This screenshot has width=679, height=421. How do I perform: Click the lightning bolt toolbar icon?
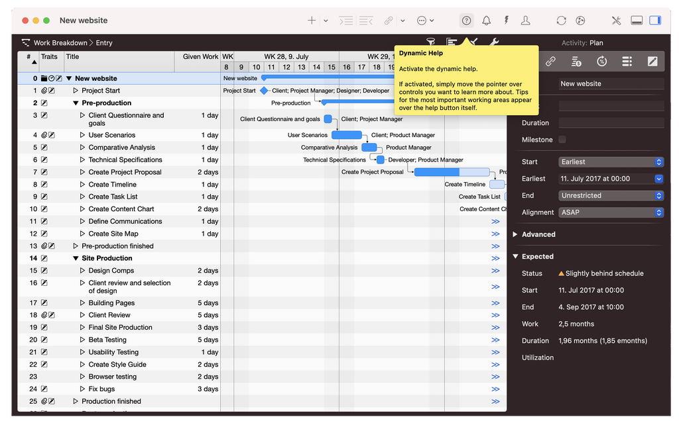coord(506,21)
